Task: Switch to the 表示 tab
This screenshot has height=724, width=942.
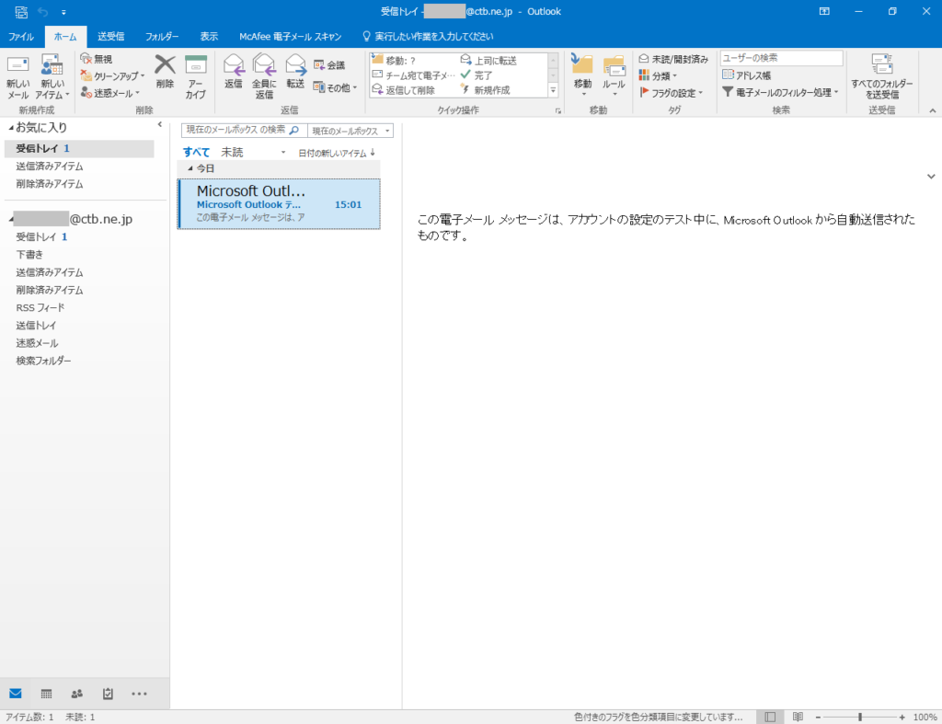Action: click(x=209, y=37)
